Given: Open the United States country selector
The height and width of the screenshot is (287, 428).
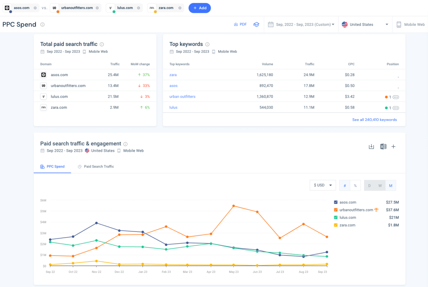Looking at the screenshot, I should pyautogui.click(x=366, y=24).
